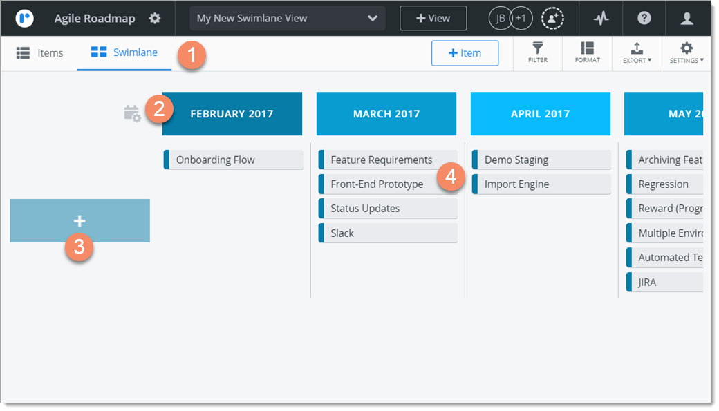Open the Settings dropdown menu

coord(687,52)
